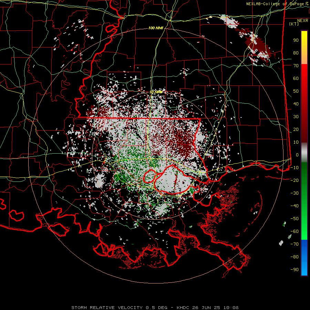The width and height of the screenshot is (310, 310).
Task: Click the 50 NMI range ring label
Action: [x=156, y=92]
